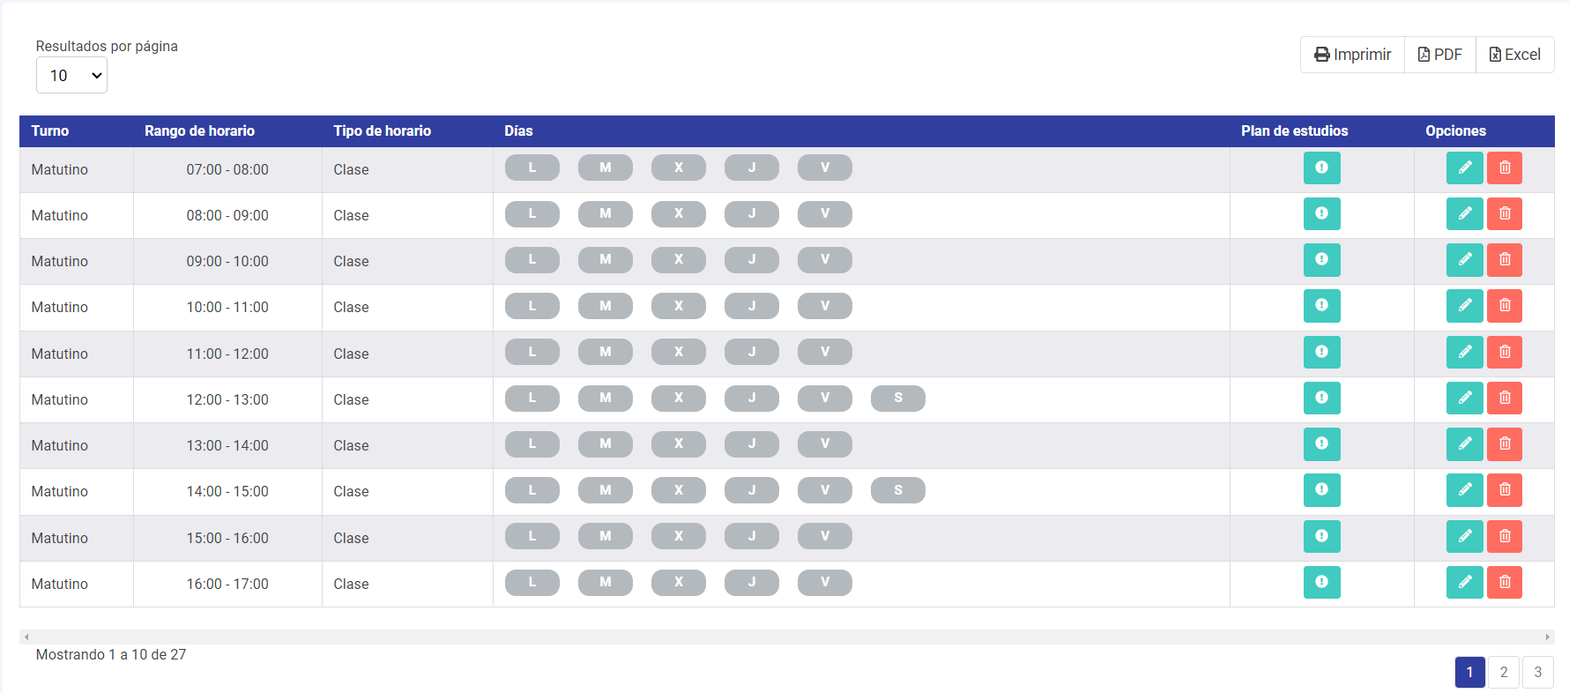Click the L day badge in 07:00 - 08:00 row

532,168
